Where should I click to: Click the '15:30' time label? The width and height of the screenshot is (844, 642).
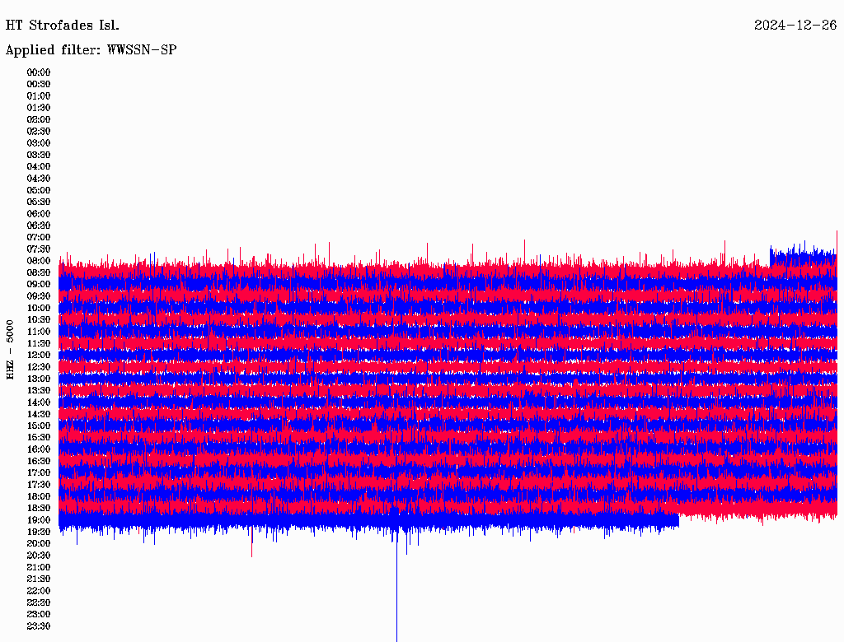coord(39,438)
